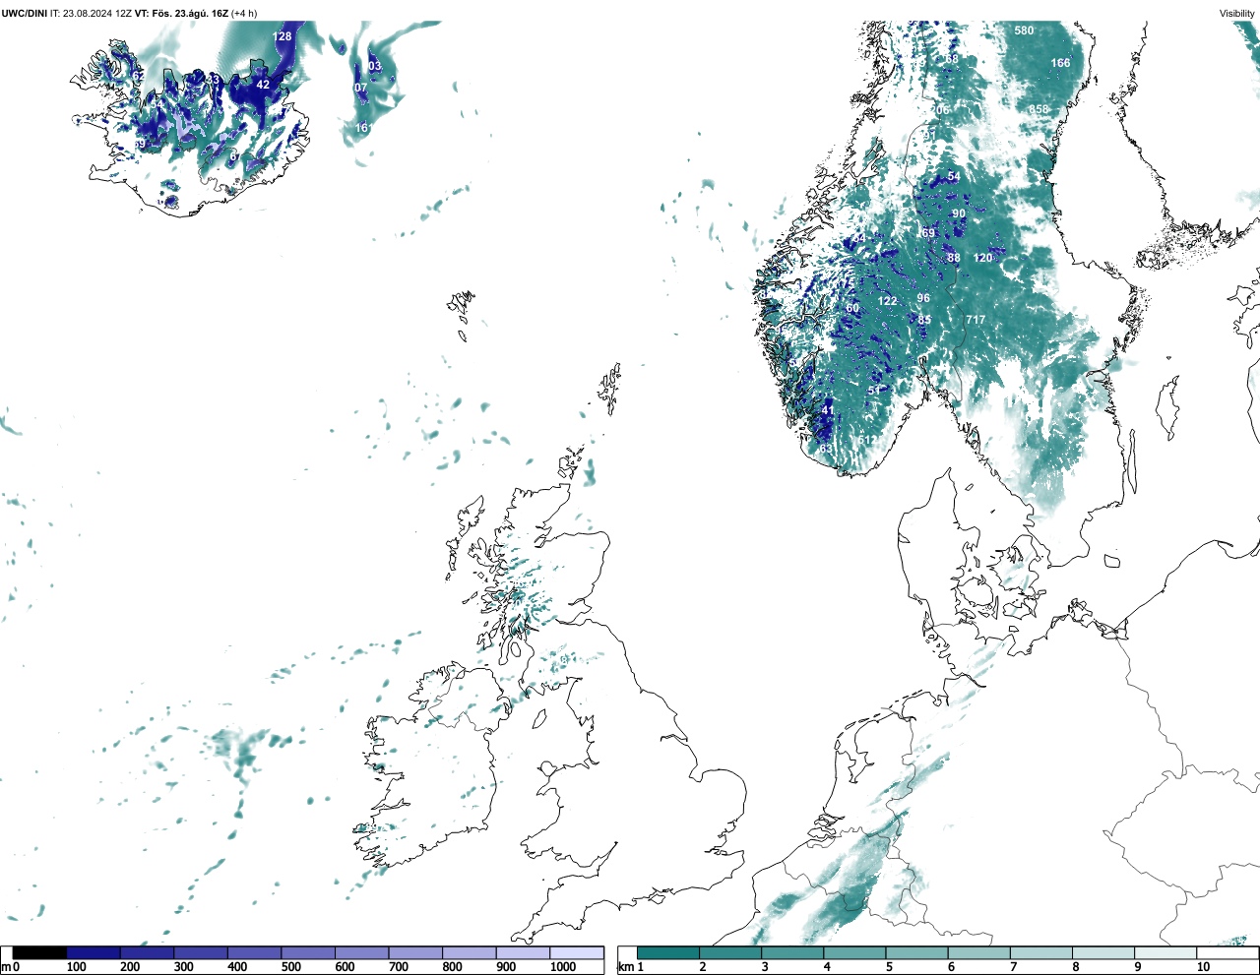The width and height of the screenshot is (1260, 975).
Task: Click the '96' visibility value
Action: [x=923, y=298]
